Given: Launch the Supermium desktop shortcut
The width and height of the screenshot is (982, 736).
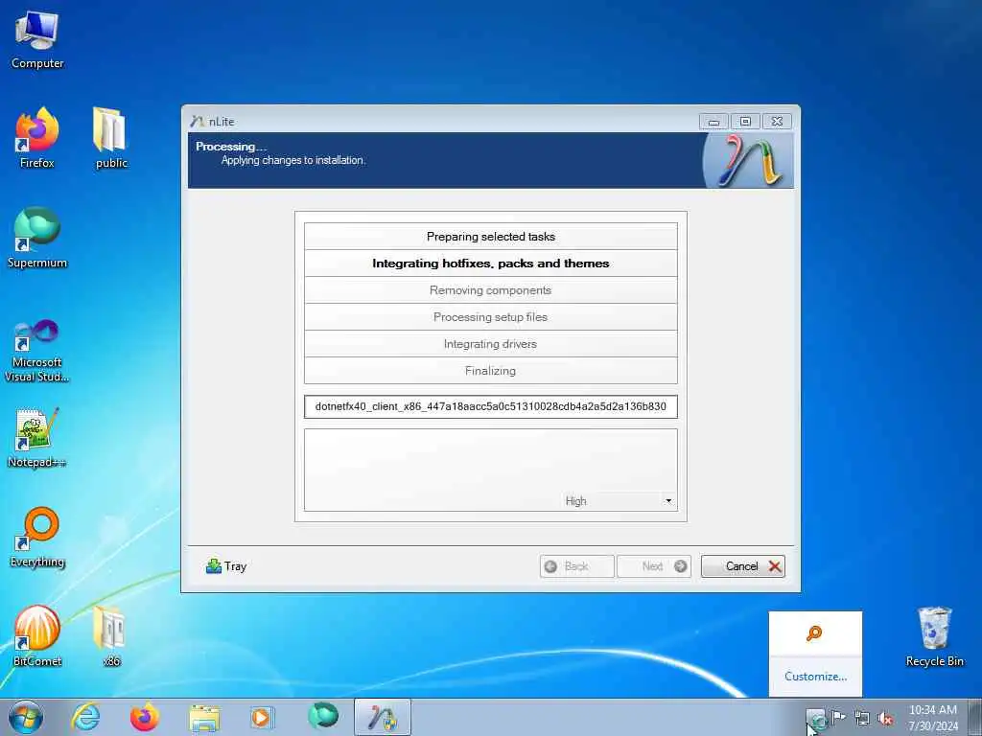Looking at the screenshot, I should (x=37, y=238).
